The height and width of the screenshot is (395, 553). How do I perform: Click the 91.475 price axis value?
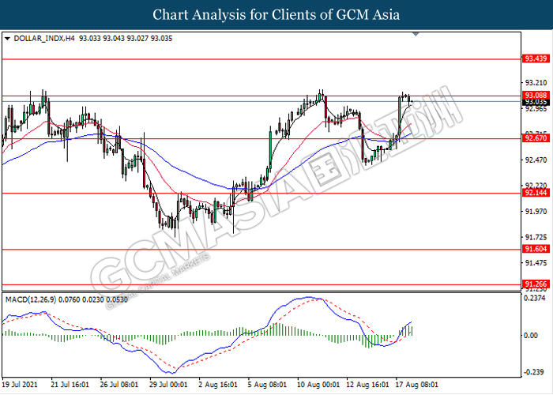click(x=536, y=263)
